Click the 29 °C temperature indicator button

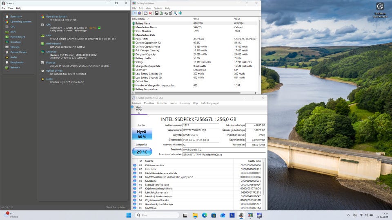coord(142,152)
